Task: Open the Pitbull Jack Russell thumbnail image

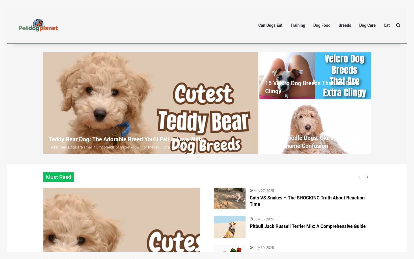Action: coord(230,227)
